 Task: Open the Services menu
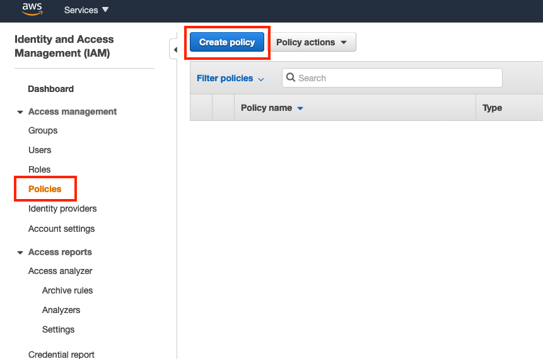[x=86, y=10]
